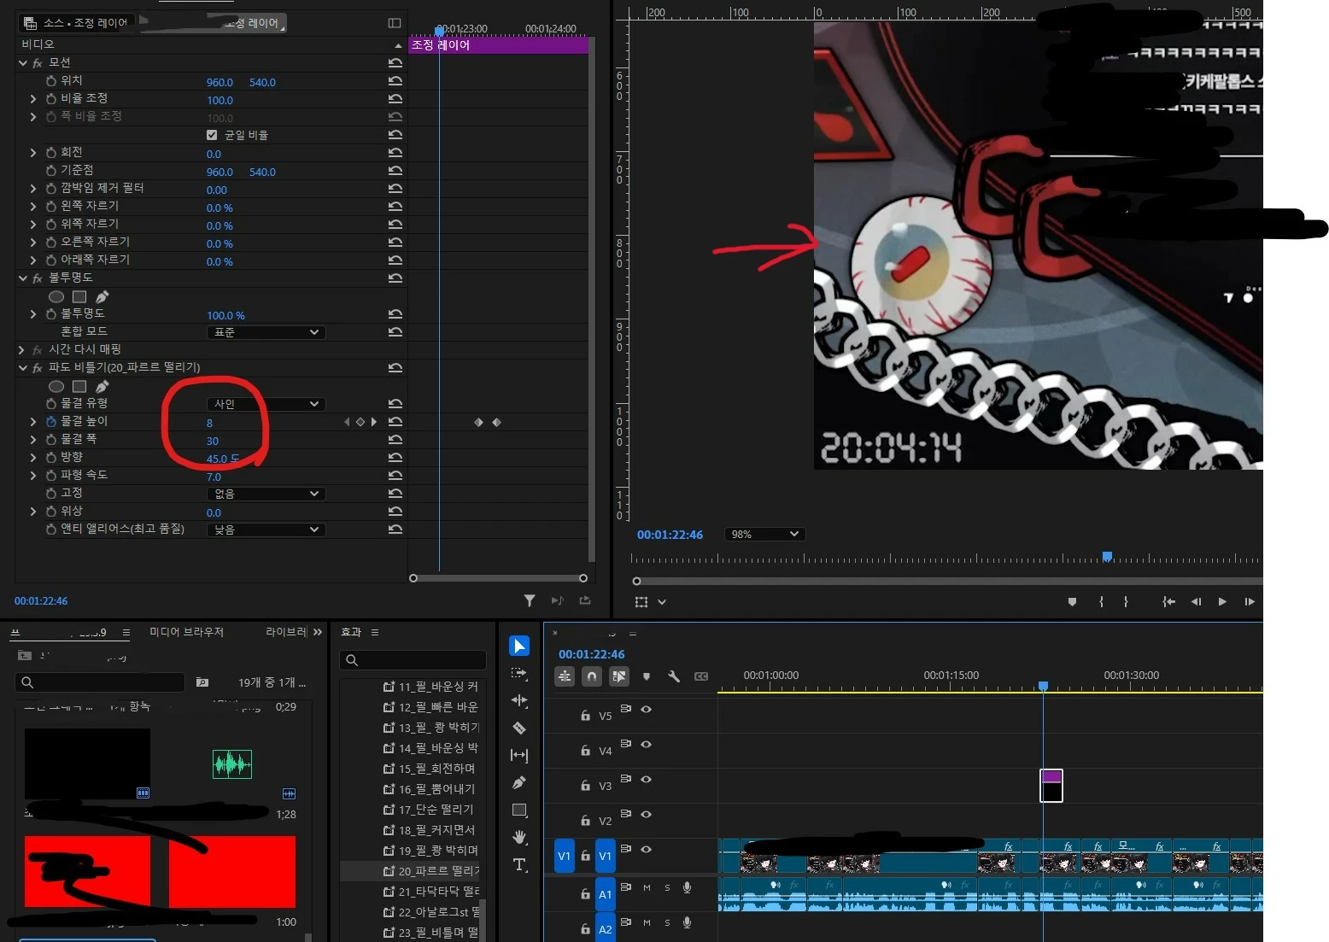The width and height of the screenshot is (1329, 942).
Task: Reset the 물결 폭 parameter
Action: click(x=395, y=440)
